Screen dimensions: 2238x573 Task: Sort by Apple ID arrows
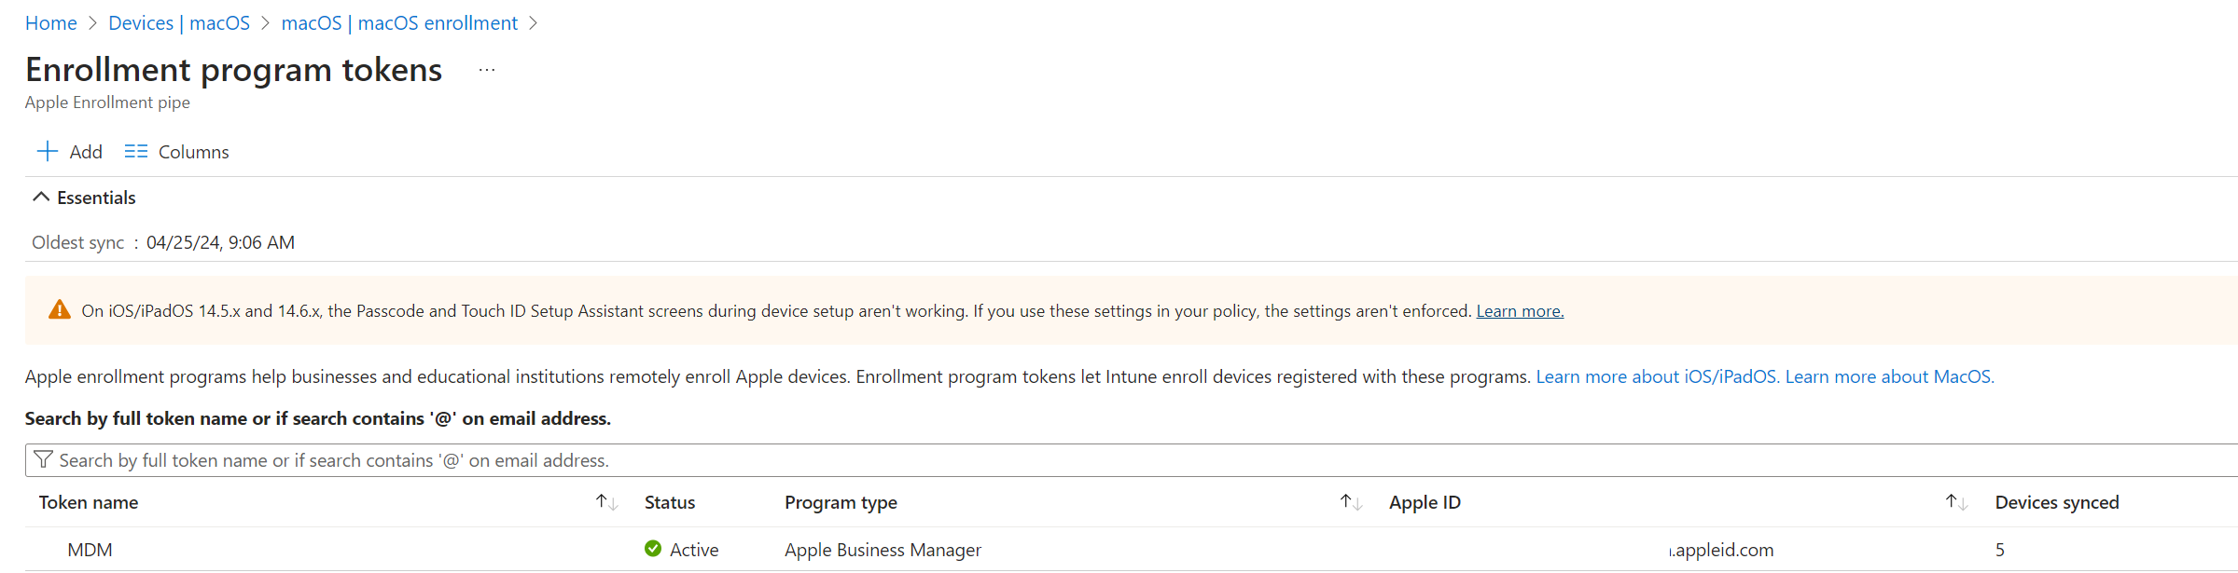[1955, 502]
